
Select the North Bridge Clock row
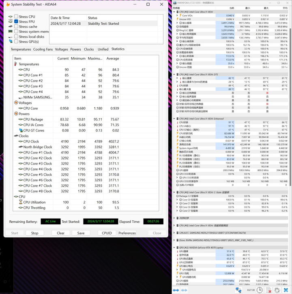point(67,147)
